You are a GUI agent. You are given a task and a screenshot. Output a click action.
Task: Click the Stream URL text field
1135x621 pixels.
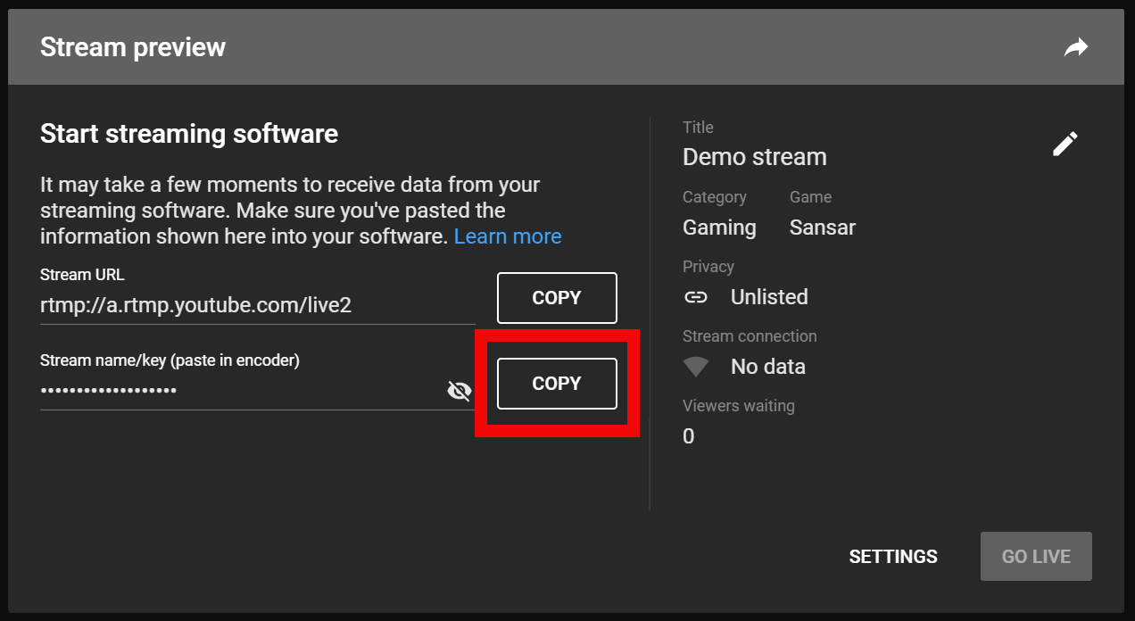point(257,305)
